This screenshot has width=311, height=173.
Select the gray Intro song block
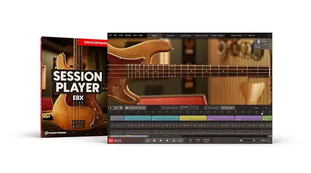click(x=117, y=118)
